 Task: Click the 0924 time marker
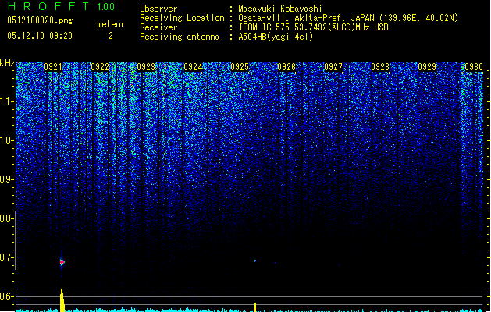click(193, 67)
